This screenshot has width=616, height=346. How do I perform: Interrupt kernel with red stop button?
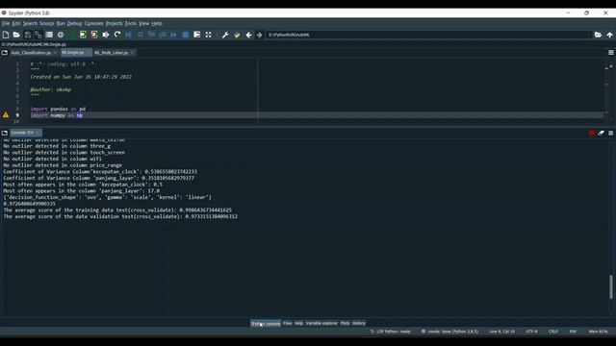pos(592,134)
